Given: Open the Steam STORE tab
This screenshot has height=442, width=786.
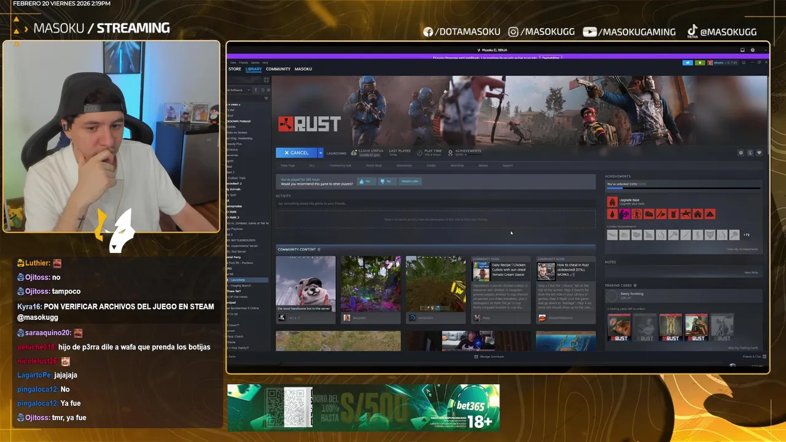Looking at the screenshot, I should (x=235, y=69).
